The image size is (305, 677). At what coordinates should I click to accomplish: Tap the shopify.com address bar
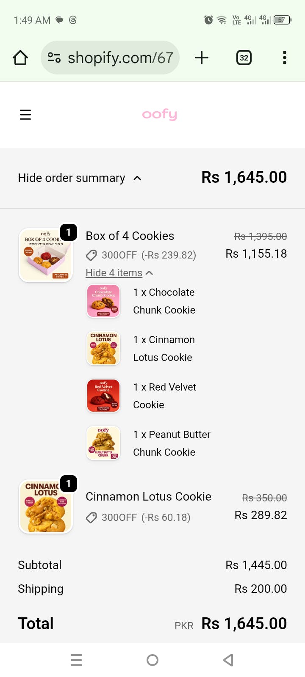[120, 58]
